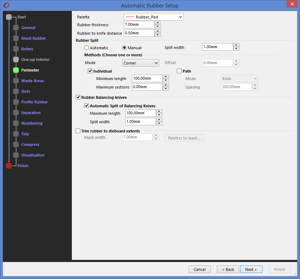Screen dimensions: 300x279
Task: Go to Rotary step
Action: (x=27, y=49)
